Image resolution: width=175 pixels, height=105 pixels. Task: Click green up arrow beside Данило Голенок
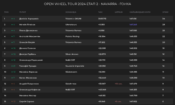12,48
